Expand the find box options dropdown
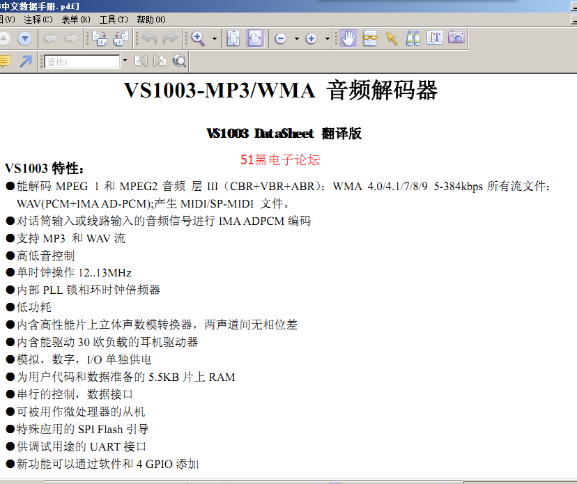Image resolution: width=577 pixels, height=484 pixels. click(125, 61)
